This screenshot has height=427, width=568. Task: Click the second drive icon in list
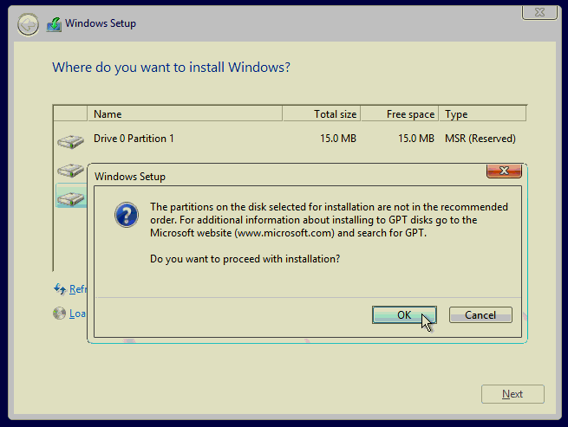pyautogui.click(x=70, y=170)
